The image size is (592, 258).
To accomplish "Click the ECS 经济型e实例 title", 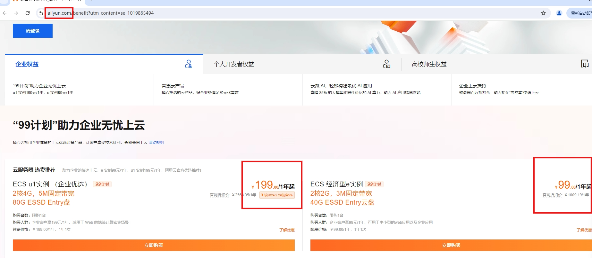I will tap(337, 184).
